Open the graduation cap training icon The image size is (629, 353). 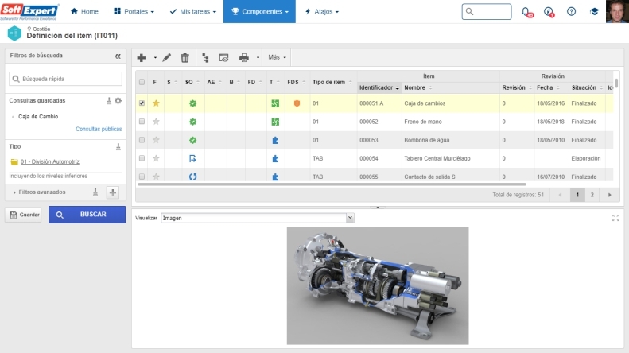tap(593, 12)
